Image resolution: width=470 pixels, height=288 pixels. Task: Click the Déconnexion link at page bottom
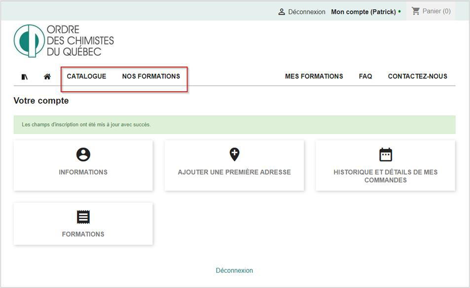234,270
